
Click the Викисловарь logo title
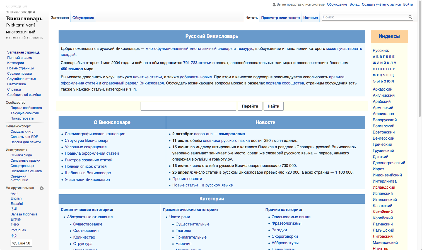(24, 19)
